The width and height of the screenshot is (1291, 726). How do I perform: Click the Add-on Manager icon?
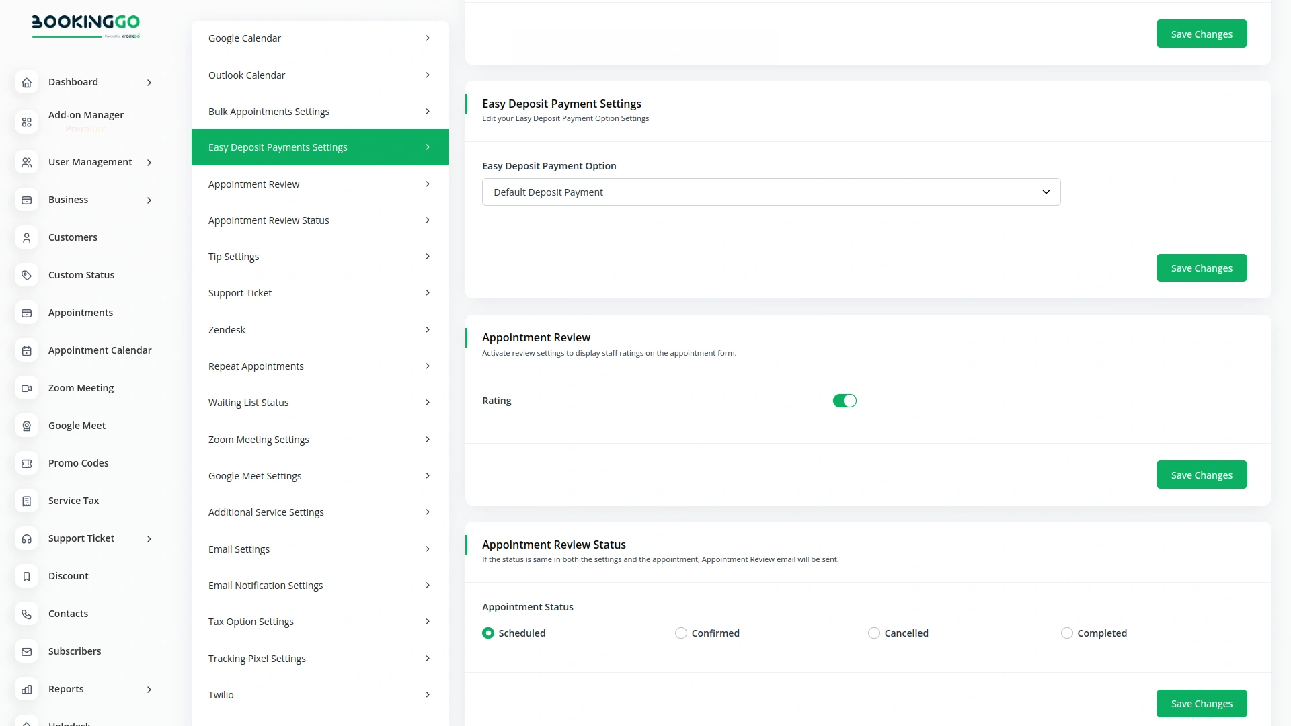coord(26,122)
